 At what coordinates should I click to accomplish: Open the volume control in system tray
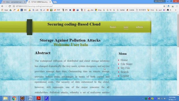coord(165,98)
